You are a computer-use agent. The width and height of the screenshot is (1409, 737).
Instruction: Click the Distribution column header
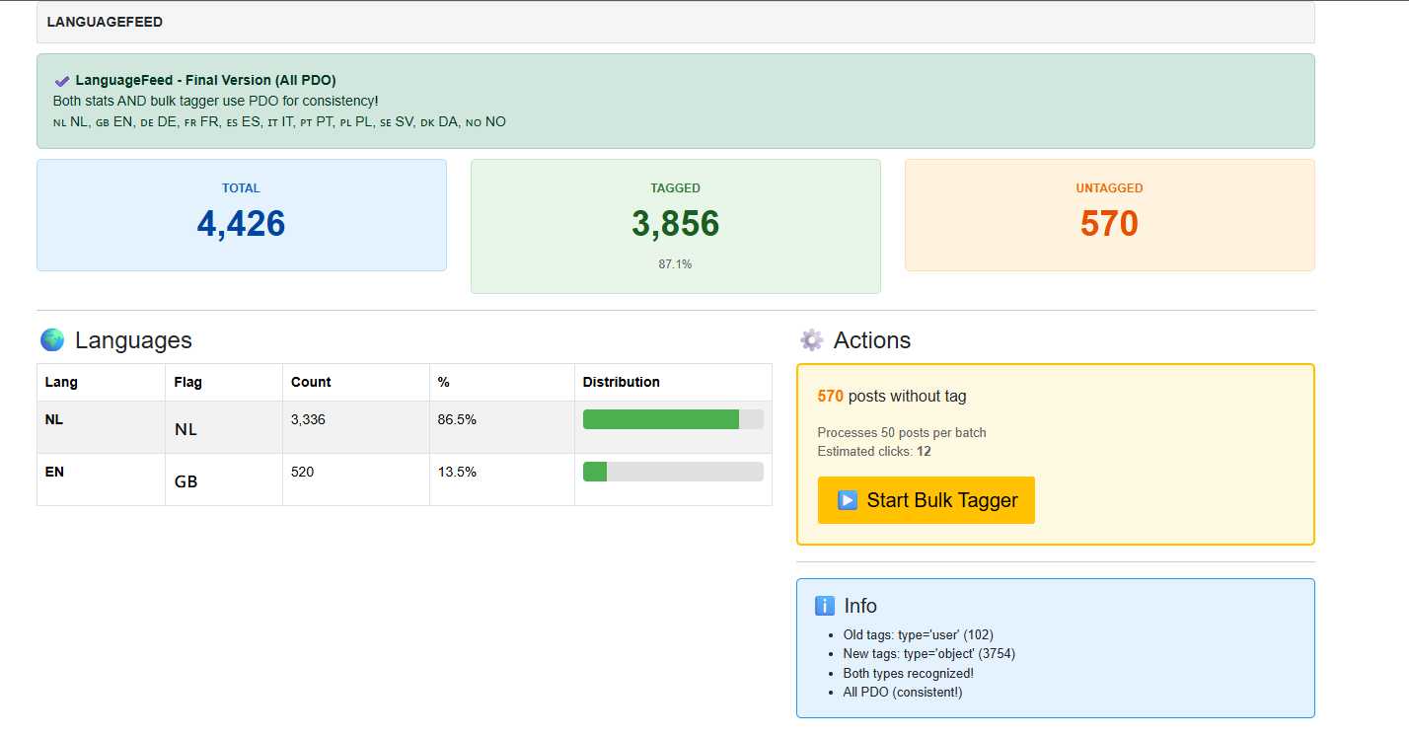pyautogui.click(x=621, y=382)
